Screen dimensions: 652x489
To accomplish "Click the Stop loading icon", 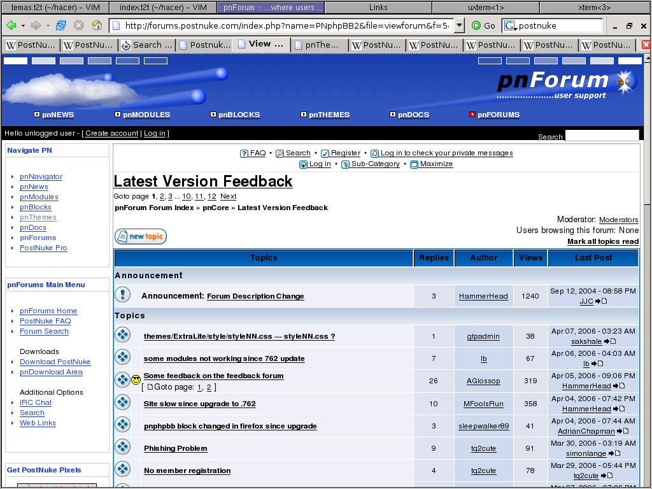I will [x=78, y=25].
